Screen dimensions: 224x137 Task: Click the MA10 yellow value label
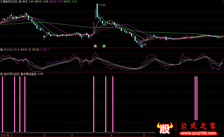pos(41,2)
